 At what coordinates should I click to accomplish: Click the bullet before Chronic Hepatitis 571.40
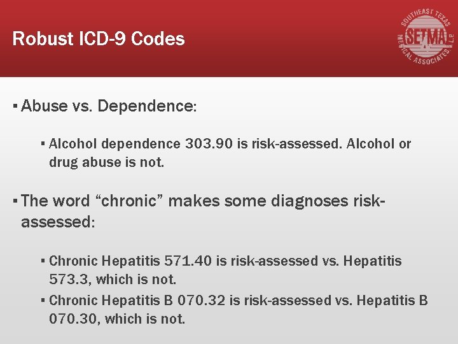[x=43, y=261]
